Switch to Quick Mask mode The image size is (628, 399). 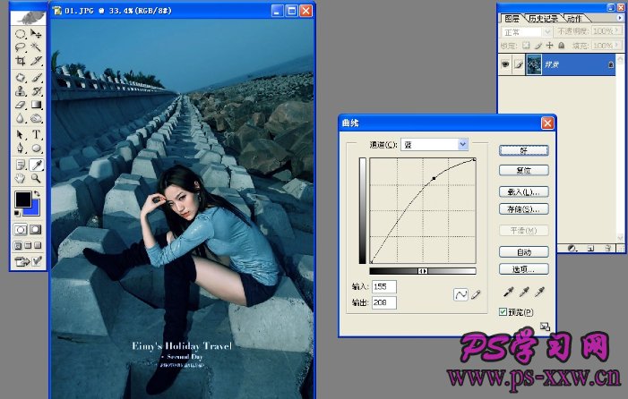[35, 230]
